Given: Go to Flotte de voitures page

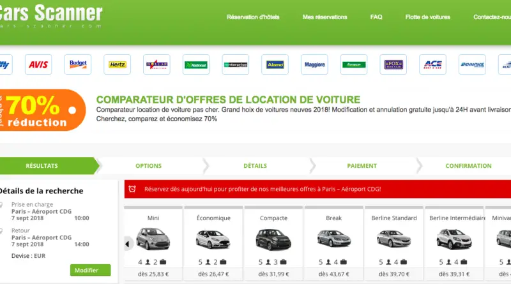Looking at the screenshot, I should (427, 17).
